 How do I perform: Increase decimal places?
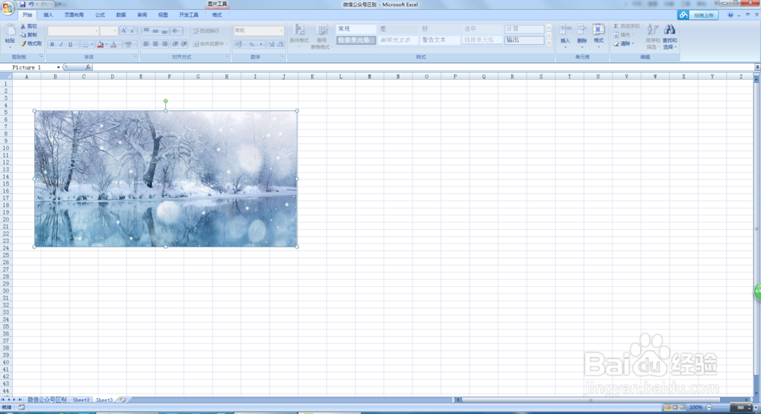[x=272, y=44]
